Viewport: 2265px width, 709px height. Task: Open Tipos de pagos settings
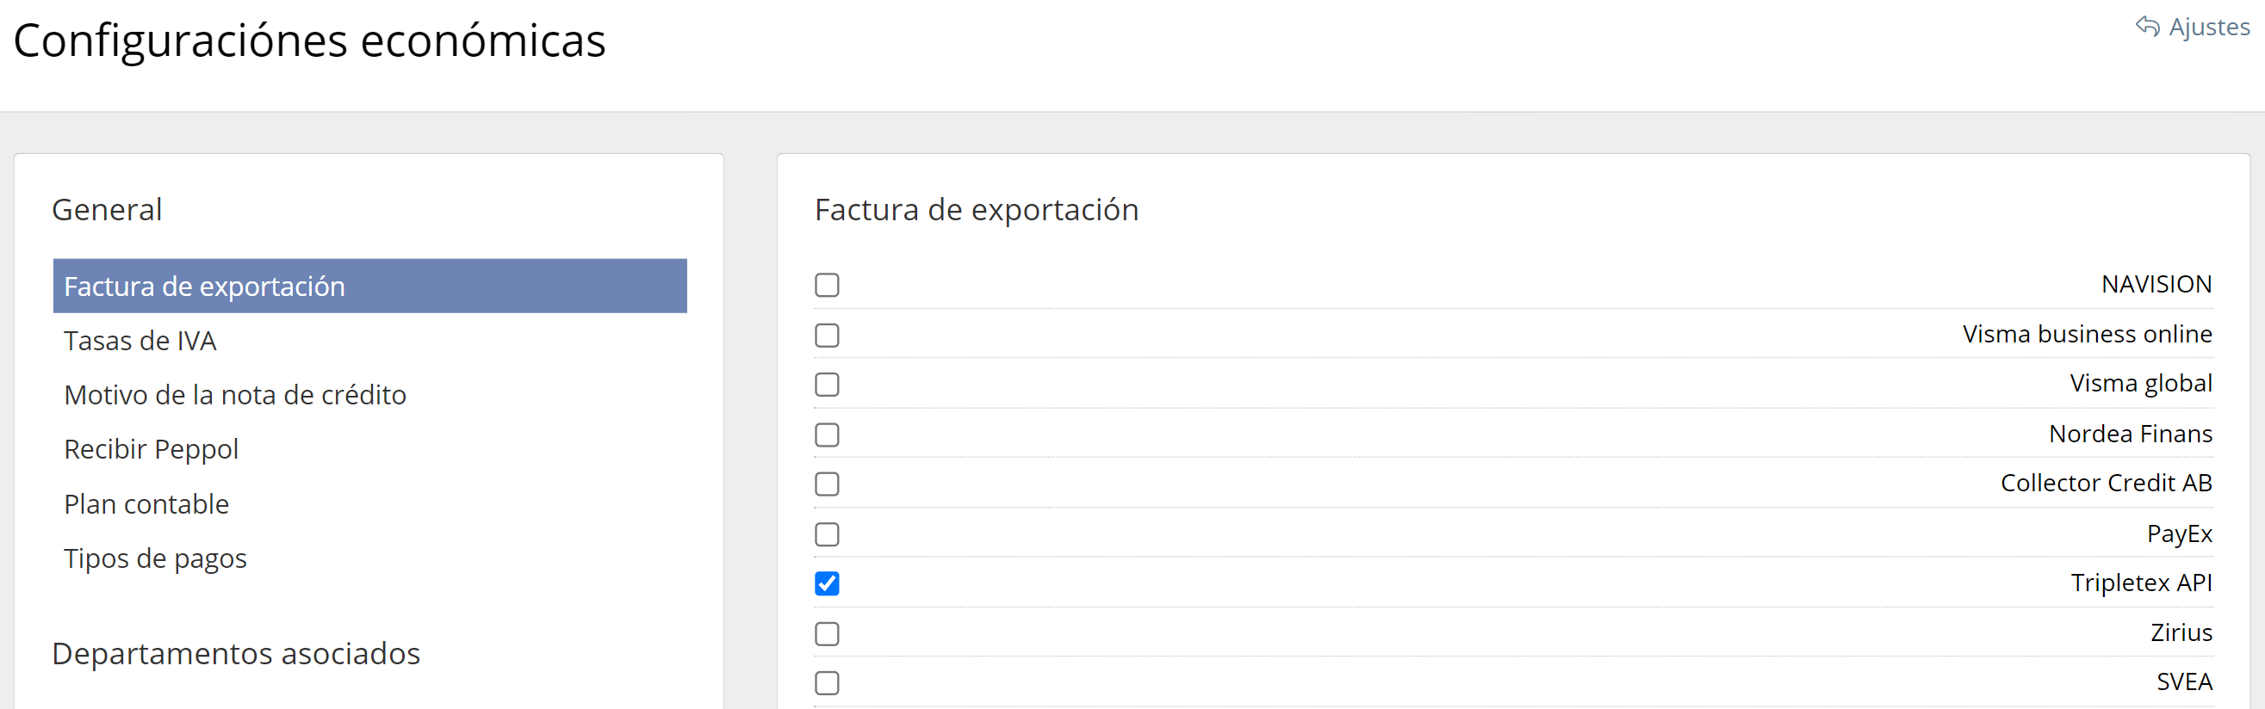click(x=155, y=558)
